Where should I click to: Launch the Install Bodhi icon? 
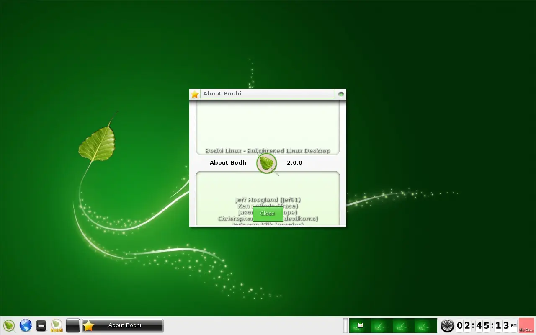coord(57,325)
